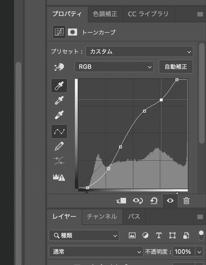The image size is (206, 265).
Task: Select the black point eyedropper
Action: pos(59,86)
